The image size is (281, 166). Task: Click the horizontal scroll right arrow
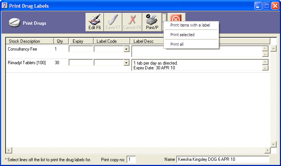click(x=267, y=150)
